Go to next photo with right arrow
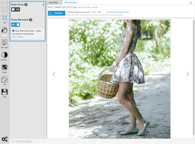Screen dimensions: 195x144 click(x=188, y=74)
